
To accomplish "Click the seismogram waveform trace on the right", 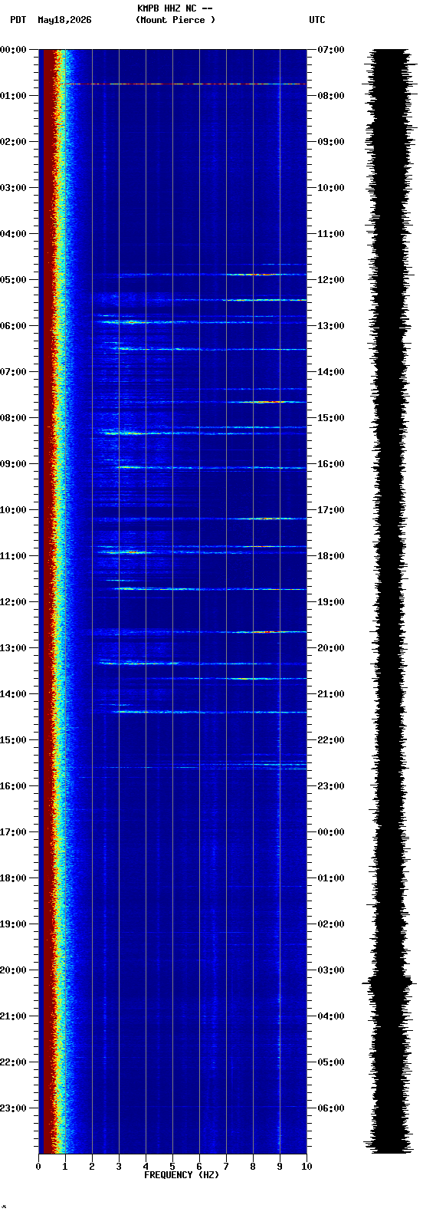I will click(x=391, y=601).
